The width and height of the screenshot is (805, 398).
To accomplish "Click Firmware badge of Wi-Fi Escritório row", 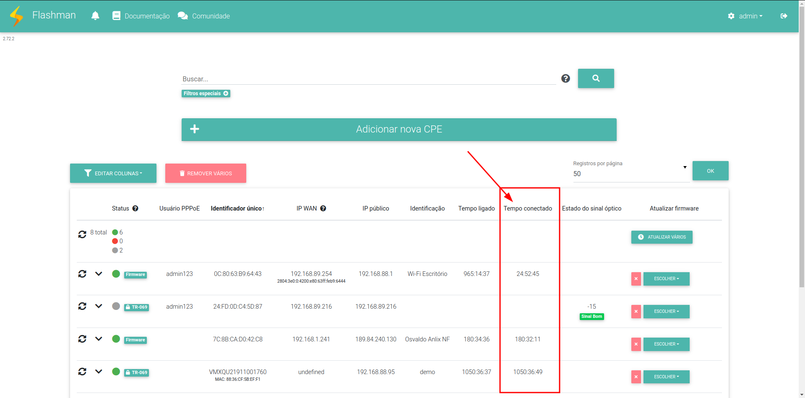I will [135, 275].
